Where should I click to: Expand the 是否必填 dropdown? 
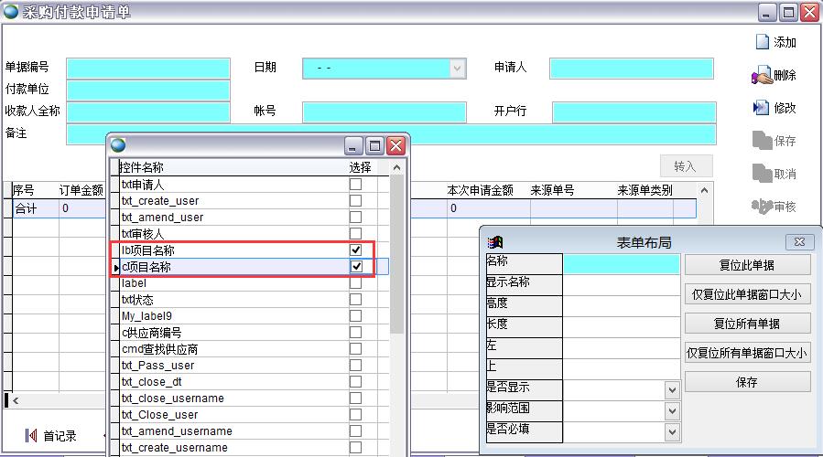[672, 431]
